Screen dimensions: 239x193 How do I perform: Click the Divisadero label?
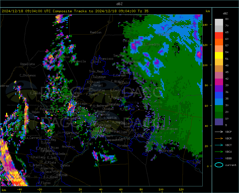pos(130,93)
